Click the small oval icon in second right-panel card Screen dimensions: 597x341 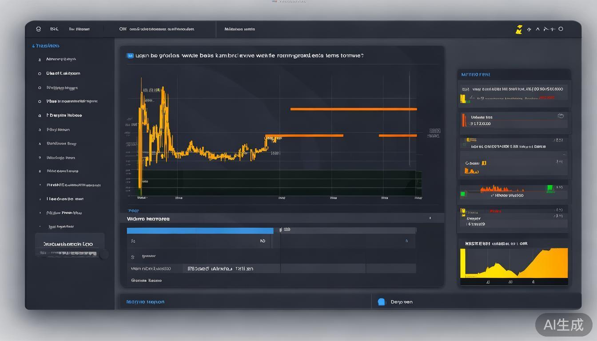[561, 116]
